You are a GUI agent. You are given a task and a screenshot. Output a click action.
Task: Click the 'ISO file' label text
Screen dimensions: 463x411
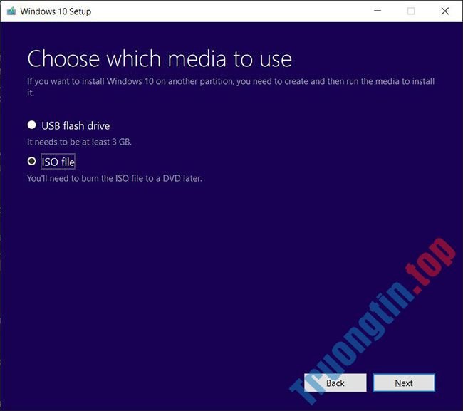pos(58,162)
